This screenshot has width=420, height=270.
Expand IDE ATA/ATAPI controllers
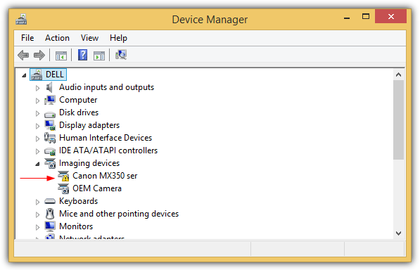point(37,151)
